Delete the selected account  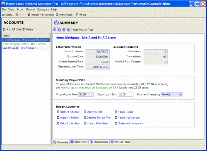pyautogui.click(x=28, y=29)
